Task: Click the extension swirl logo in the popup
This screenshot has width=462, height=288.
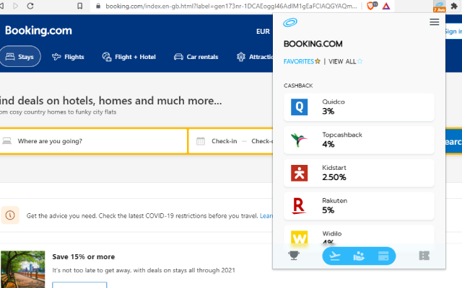Action: 290,22
